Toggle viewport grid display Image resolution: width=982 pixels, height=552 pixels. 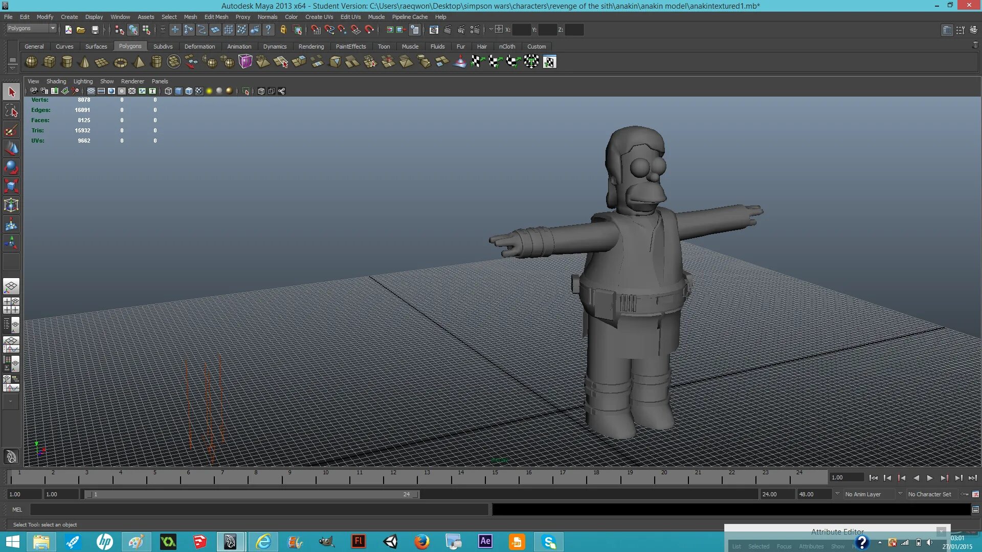click(x=91, y=91)
